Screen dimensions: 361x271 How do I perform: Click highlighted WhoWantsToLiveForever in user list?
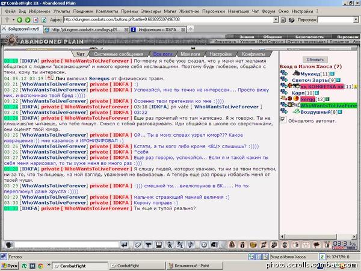pos(329,105)
